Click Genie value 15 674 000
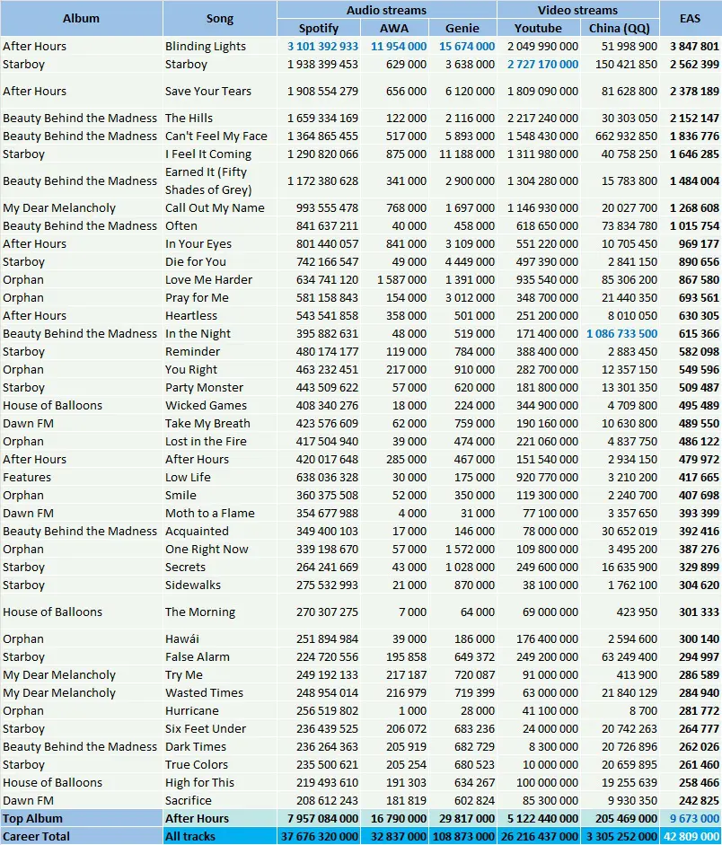 (467, 47)
